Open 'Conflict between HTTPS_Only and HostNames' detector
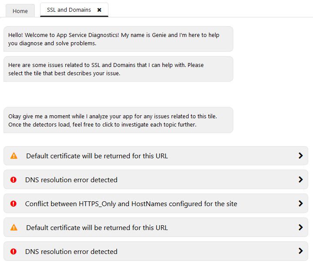Screen dimensions: 313x267 [156, 204]
